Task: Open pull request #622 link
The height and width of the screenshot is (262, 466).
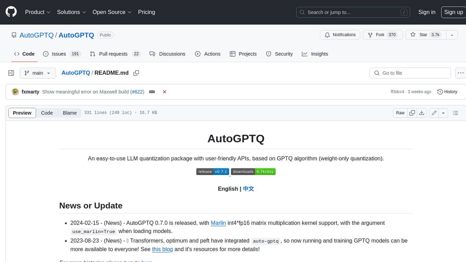Action: pos(137,92)
